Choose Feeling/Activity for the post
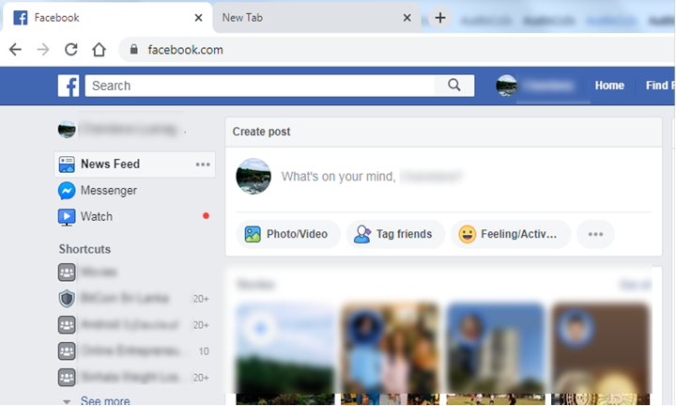This screenshot has width=676, height=406. click(x=511, y=234)
